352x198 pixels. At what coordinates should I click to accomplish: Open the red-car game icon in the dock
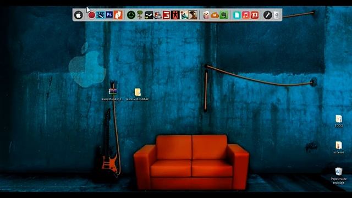coord(158,15)
